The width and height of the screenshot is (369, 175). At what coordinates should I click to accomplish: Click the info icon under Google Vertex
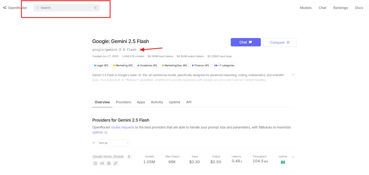click(95, 164)
